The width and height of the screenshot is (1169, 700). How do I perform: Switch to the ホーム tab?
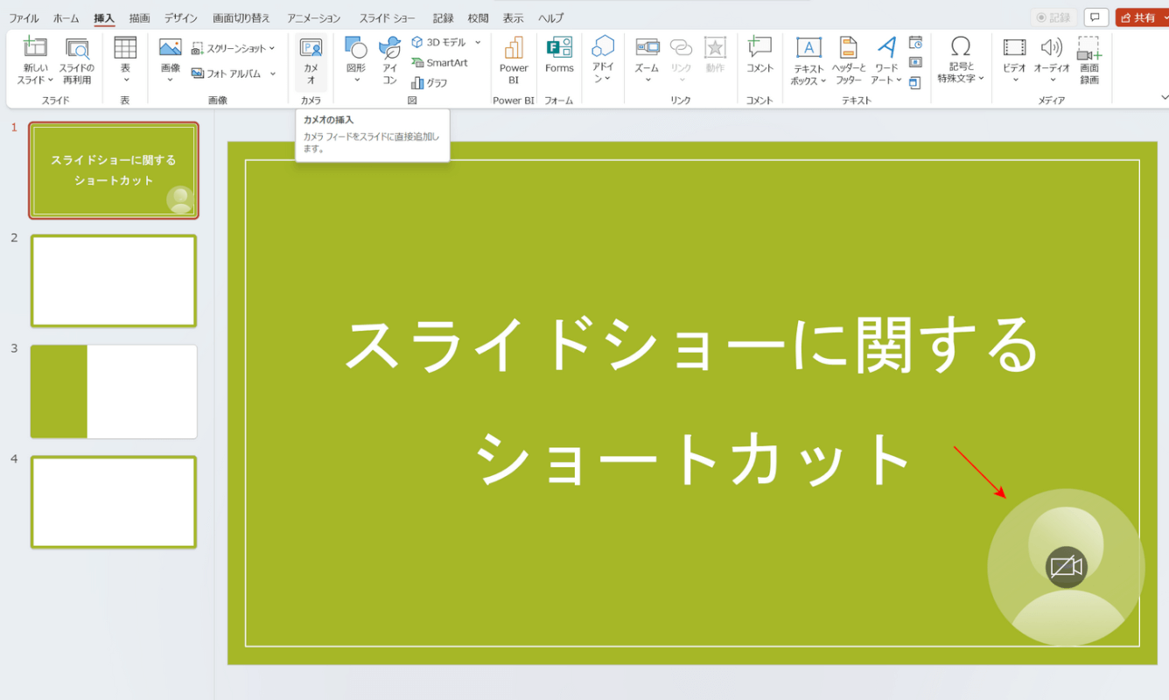coord(66,18)
